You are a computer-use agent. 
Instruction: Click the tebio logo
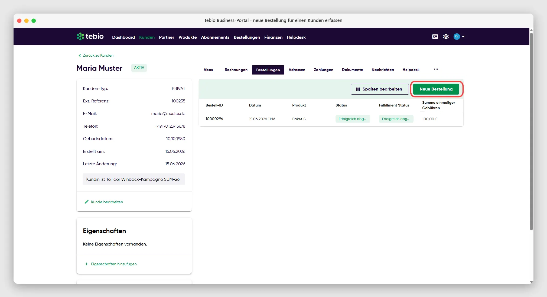pyautogui.click(x=90, y=37)
